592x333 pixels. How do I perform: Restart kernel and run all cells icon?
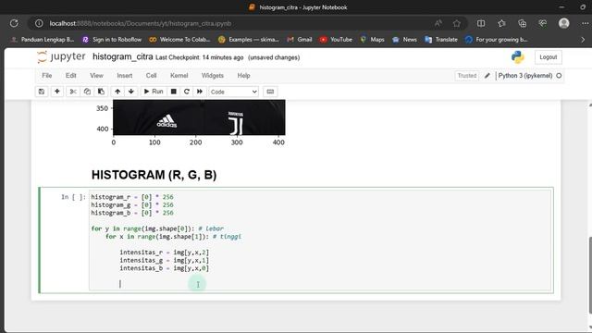click(200, 92)
